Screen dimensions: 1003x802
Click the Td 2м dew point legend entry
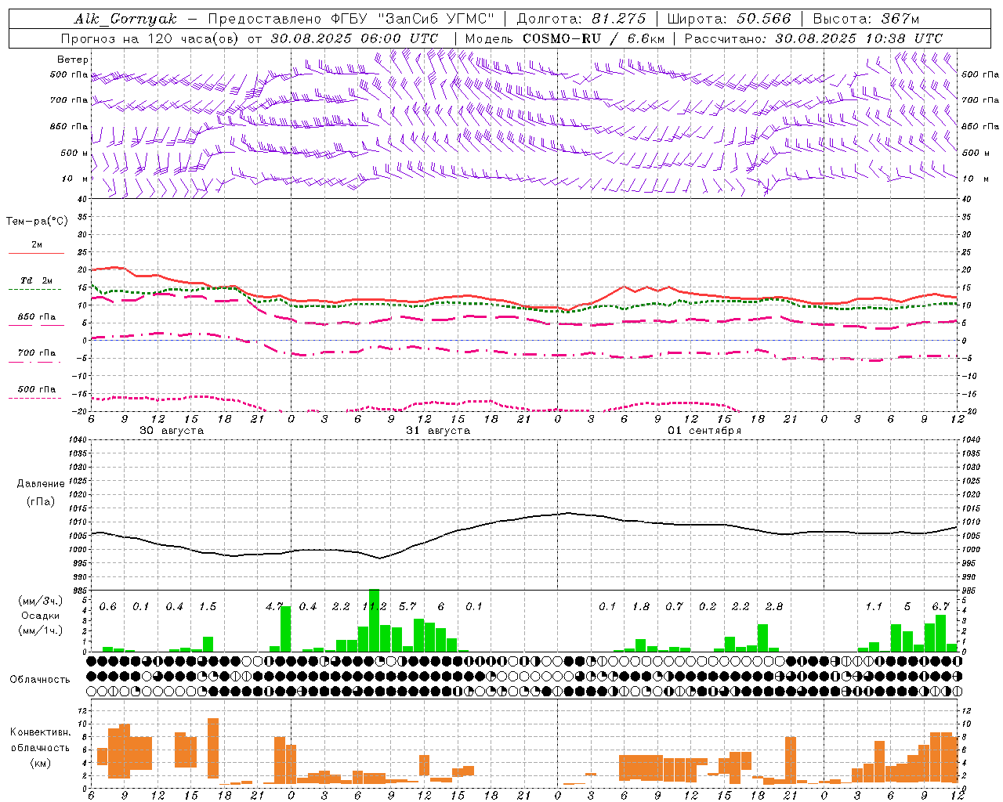(36, 280)
